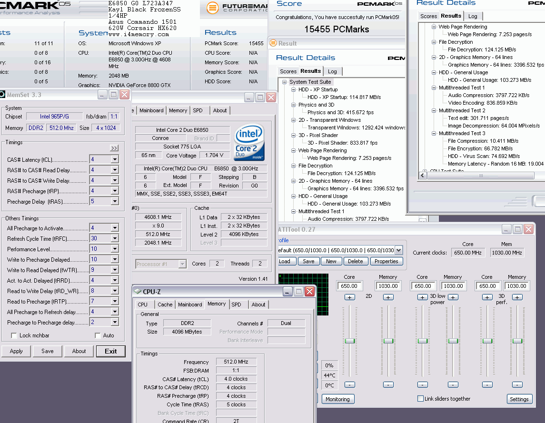Screen dimensions: 545x423
Task: Click the orange Result icon in PCMark
Action: pyautogui.click(x=273, y=43)
